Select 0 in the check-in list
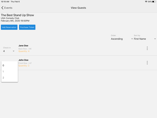The width and height of the screenshot is (157, 118). click(x=10, y=66)
